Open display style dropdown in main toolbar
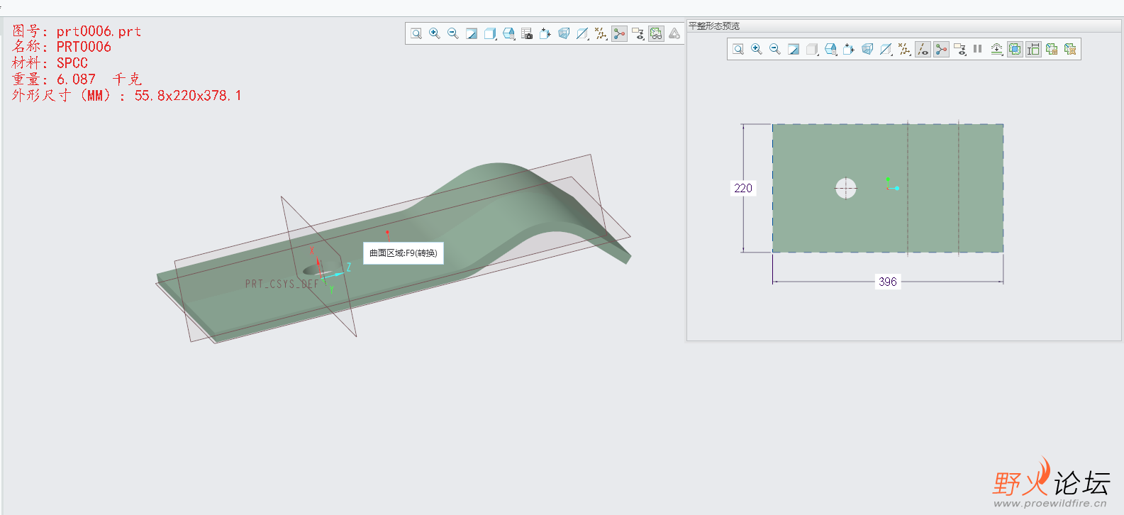Image resolution: width=1124 pixels, height=515 pixels. [x=490, y=33]
